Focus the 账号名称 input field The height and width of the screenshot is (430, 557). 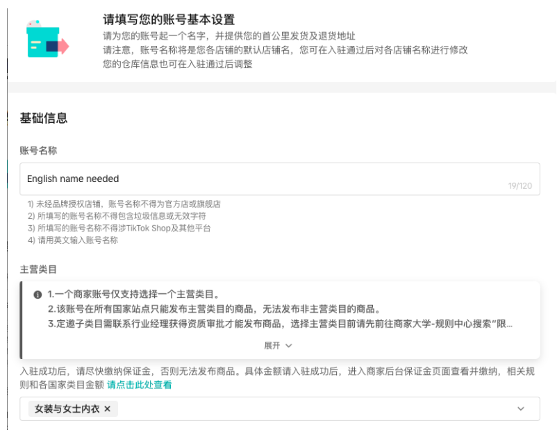264,179
